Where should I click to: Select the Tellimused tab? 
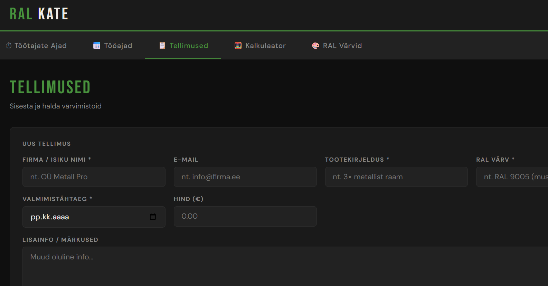tap(183, 46)
